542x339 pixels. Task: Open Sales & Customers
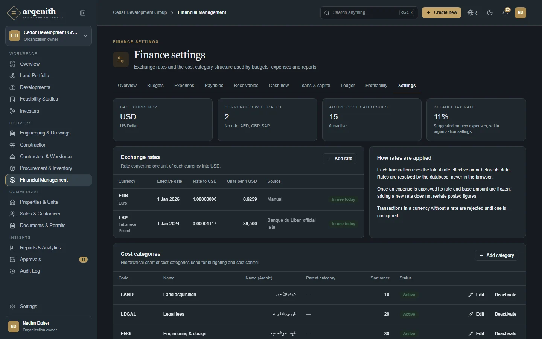coord(49,214)
